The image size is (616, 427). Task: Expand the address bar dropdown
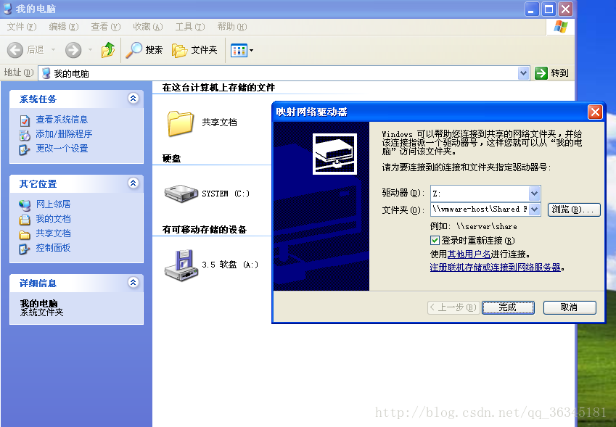click(x=523, y=73)
